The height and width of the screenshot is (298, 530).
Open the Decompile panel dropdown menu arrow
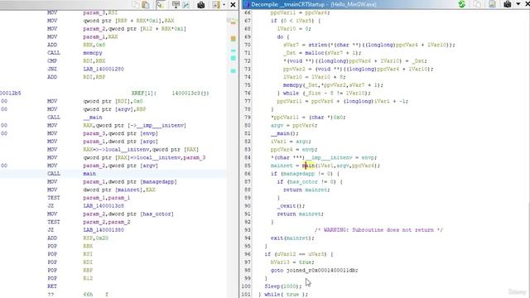point(518,4)
